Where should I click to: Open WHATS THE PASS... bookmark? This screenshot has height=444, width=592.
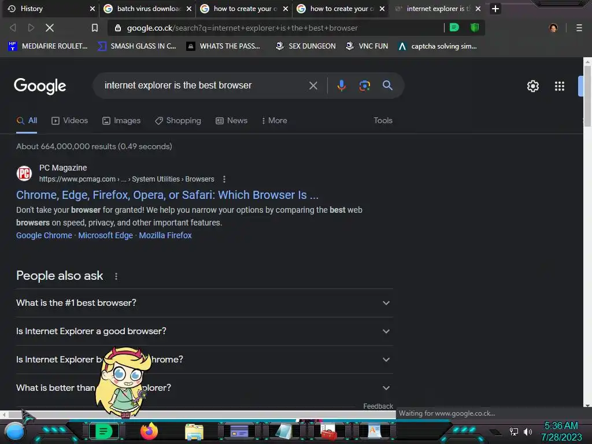point(224,46)
